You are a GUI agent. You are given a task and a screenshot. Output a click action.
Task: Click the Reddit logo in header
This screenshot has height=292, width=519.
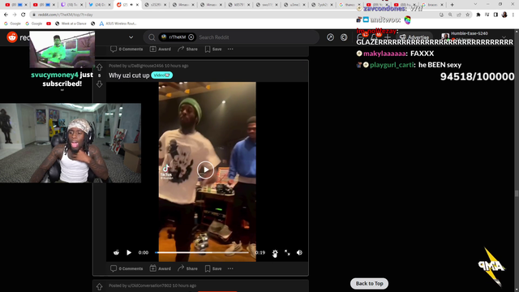pyautogui.click(x=12, y=37)
